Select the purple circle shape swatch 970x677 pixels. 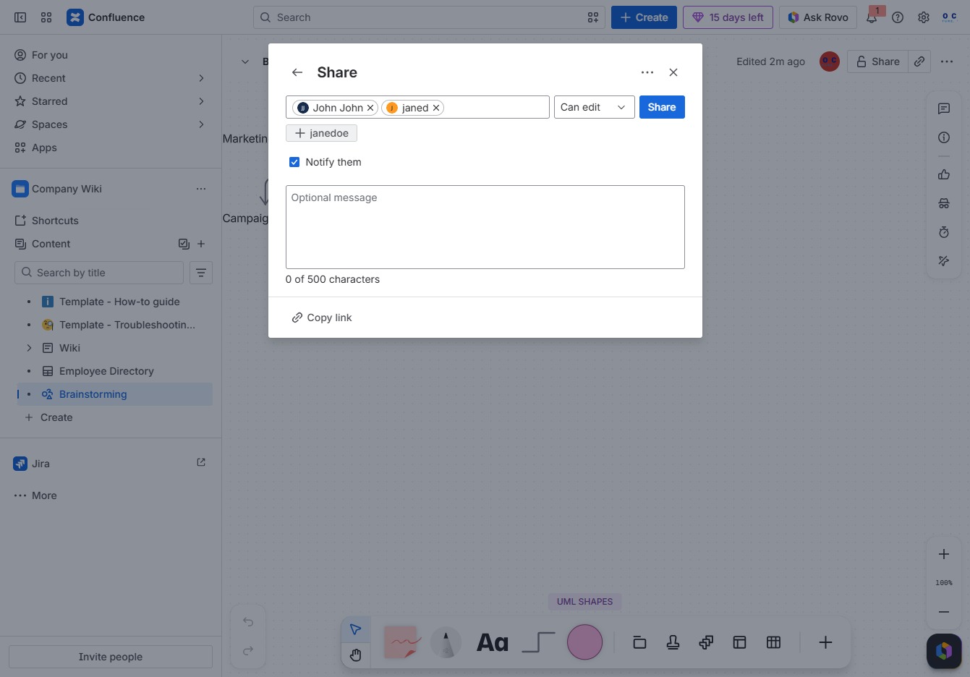(584, 642)
